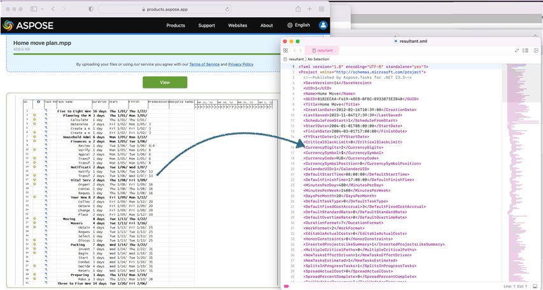Select the MinutesPerDay 480 line

(x=343, y=185)
